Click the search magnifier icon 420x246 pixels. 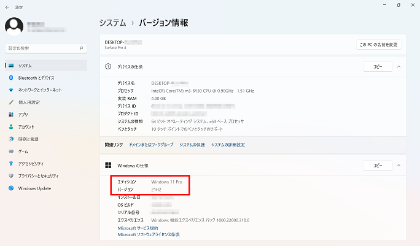tap(82, 48)
